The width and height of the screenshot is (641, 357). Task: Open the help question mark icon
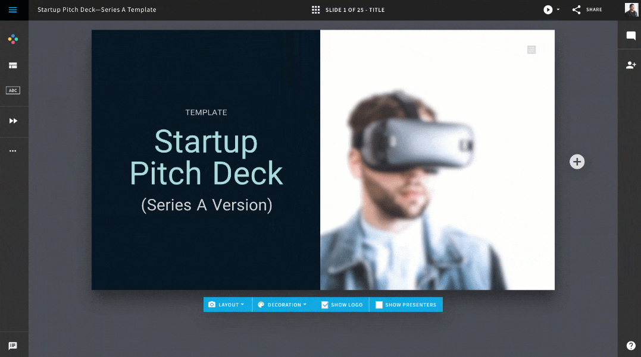pyautogui.click(x=631, y=346)
